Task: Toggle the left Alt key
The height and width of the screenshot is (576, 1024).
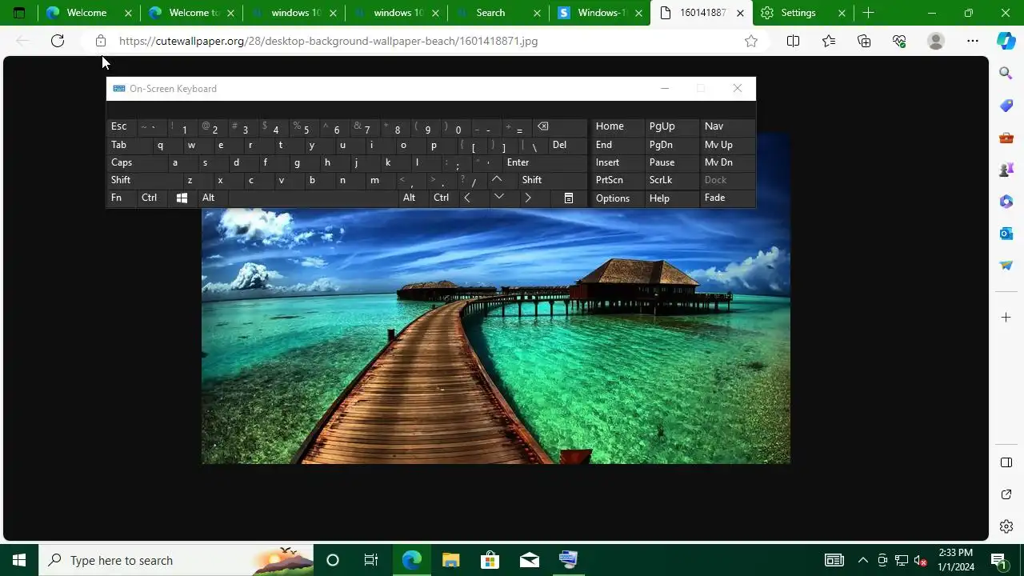Action: click(213, 198)
